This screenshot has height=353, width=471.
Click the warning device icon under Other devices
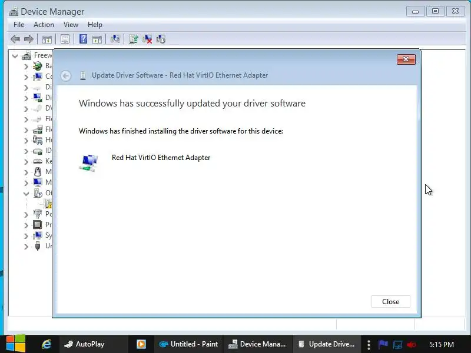pos(48,204)
